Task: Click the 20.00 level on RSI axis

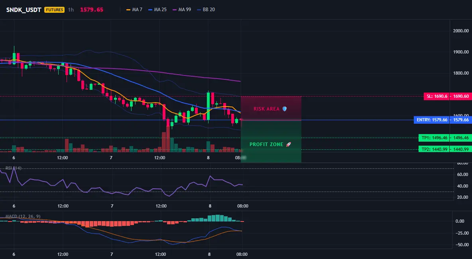Action: pos(463,197)
